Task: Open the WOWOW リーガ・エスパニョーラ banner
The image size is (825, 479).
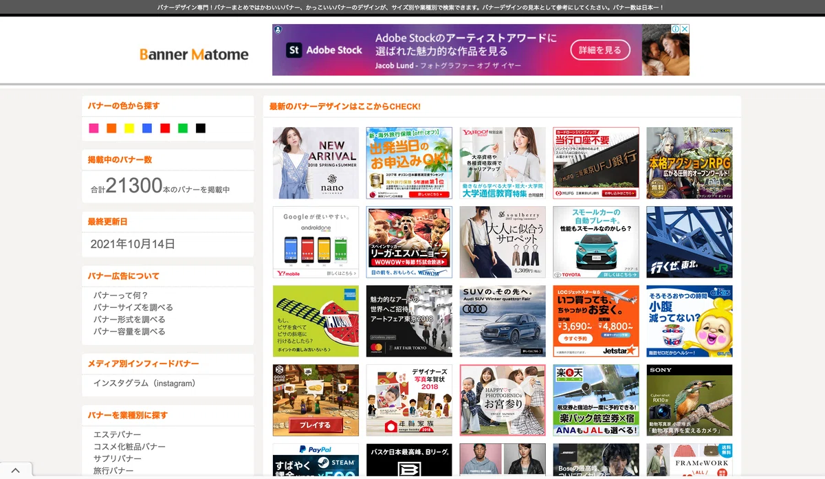Action: [409, 242]
